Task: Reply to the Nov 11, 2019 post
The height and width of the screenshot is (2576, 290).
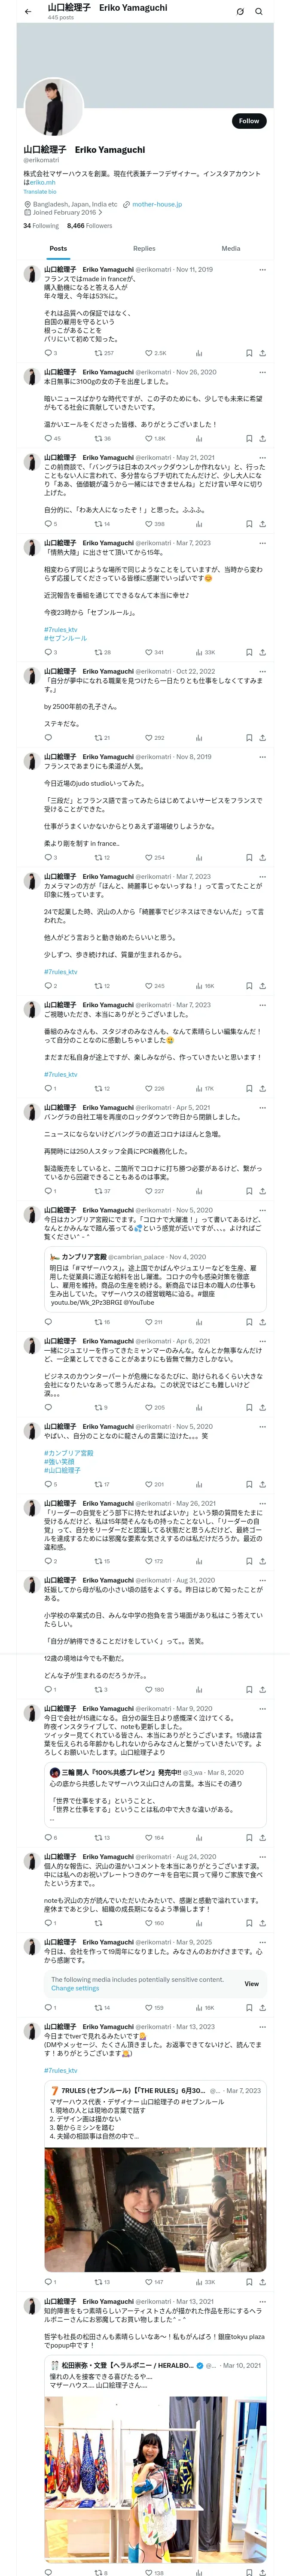Action: (47, 353)
